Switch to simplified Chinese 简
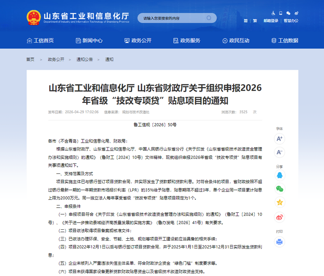 point(245,21)
